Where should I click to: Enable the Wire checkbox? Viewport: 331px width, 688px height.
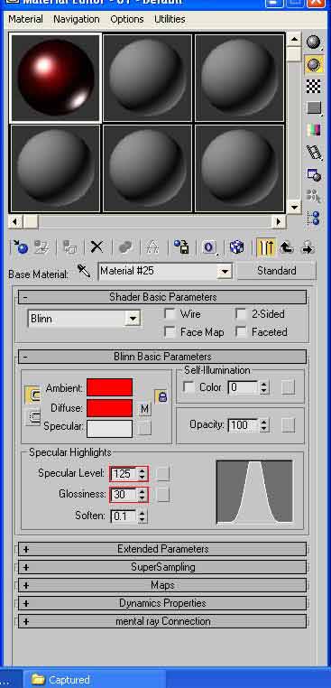pos(170,313)
